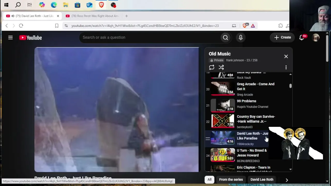331x186 pixels.
Task: Reload the current page
Action: click(x=21, y=26)
